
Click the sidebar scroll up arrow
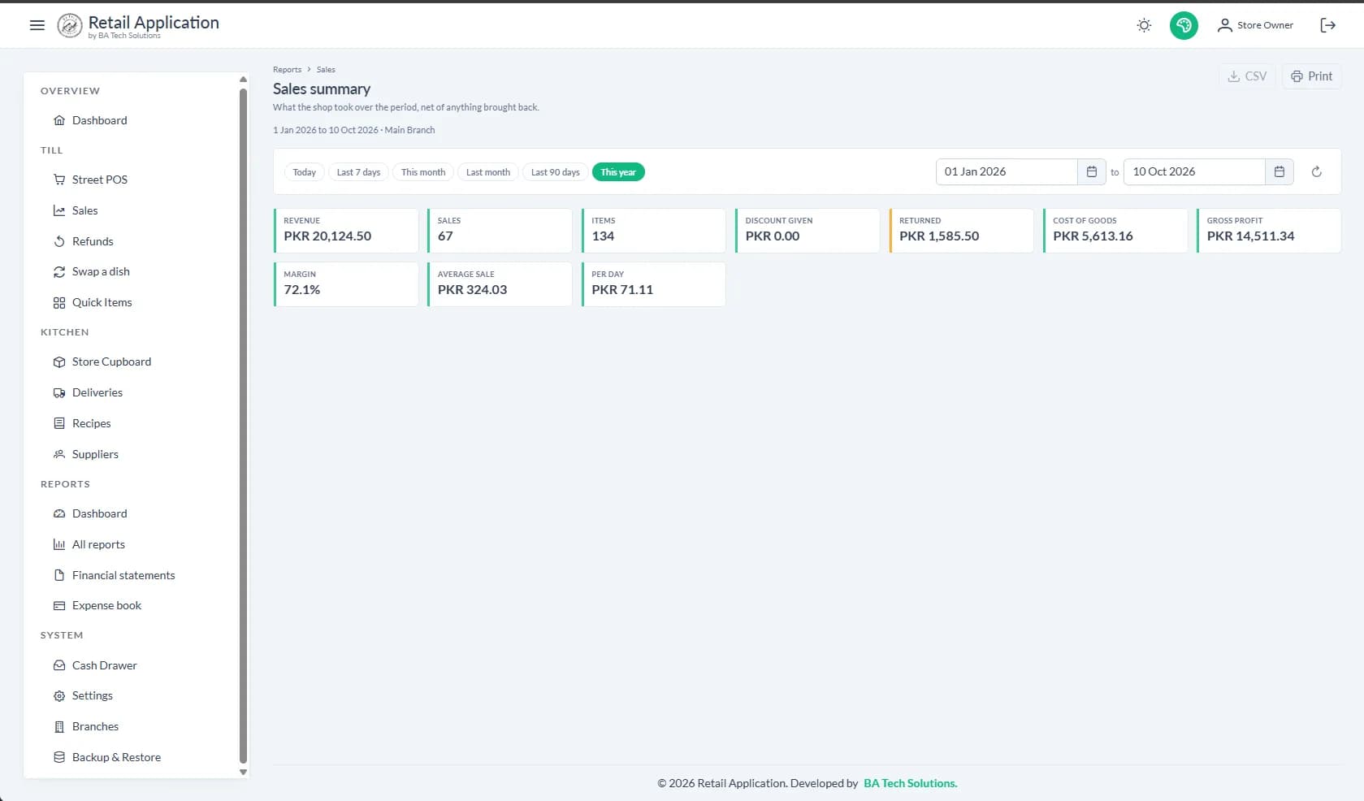pyautogui.click(x=243, y=80)
